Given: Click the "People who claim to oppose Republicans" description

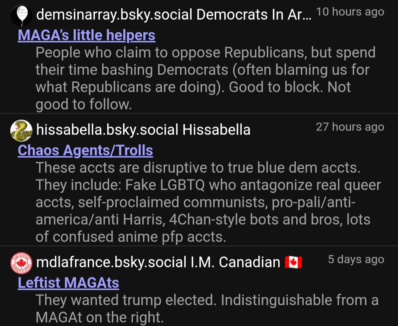Looking at the screenshot, I should point(205,53).
